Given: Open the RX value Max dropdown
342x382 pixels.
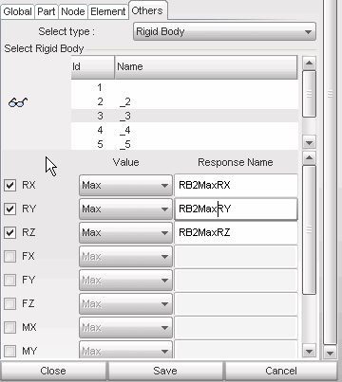Looking at the screenshot, I should 125,185.
